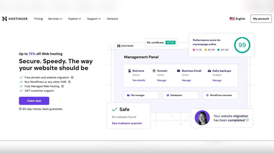
Task: Expand the Explore dropdown menu
Action: tap(75, 19)
